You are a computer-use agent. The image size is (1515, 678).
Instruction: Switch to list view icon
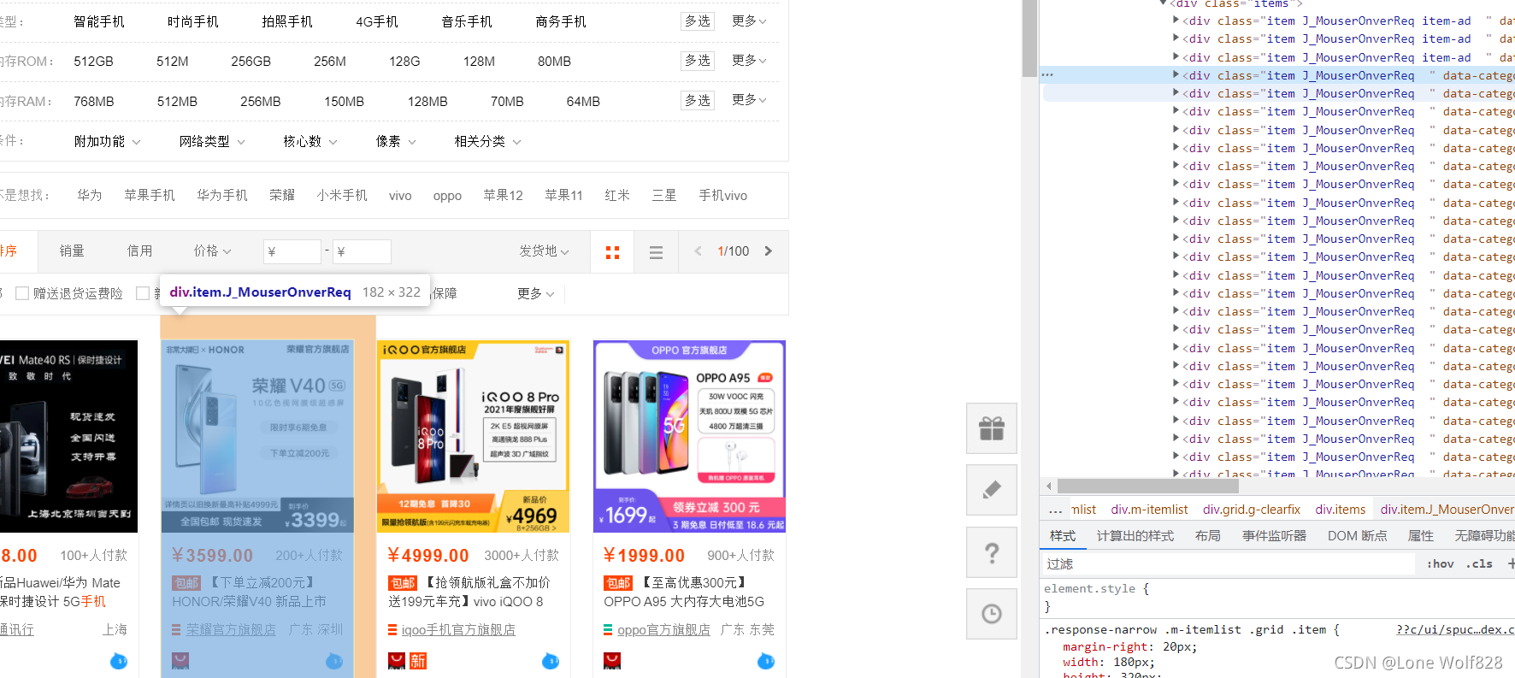[656, 252]
